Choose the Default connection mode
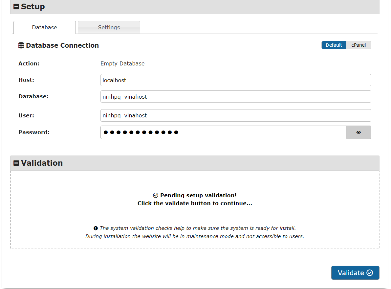Screen dimensions: 391x289 click(334, 45)
